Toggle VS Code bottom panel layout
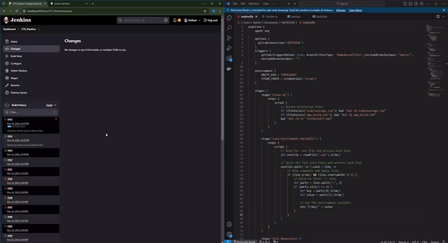This screenshot has height=243, width=448. [x=410, y=4]
